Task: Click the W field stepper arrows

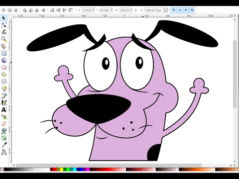Action: [x=131, y=10]
